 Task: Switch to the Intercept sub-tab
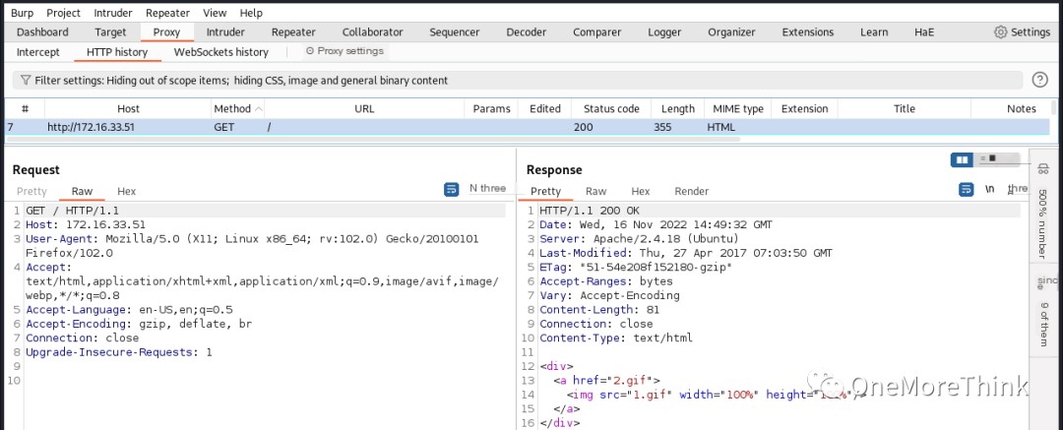[x=38, y=51]
